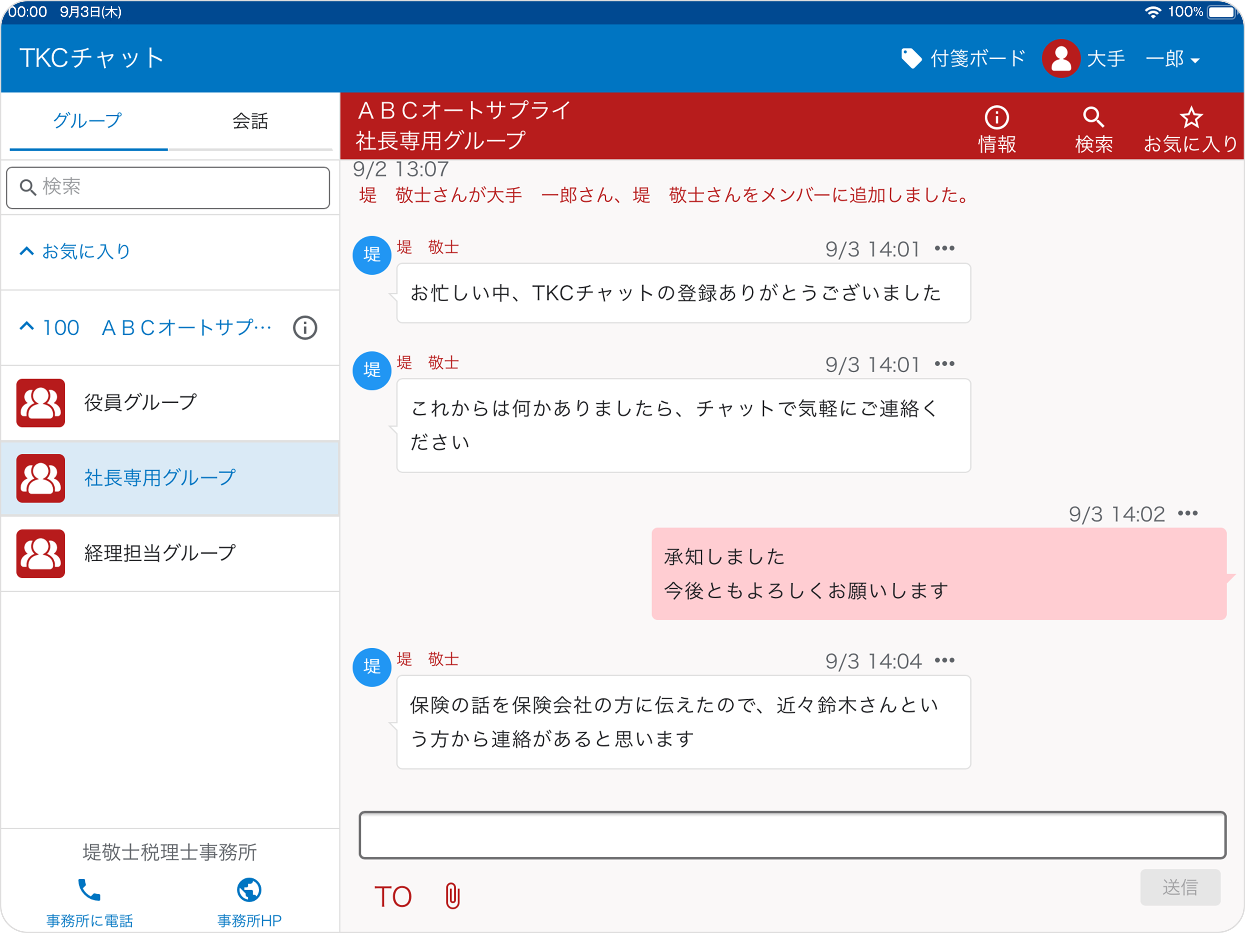Click the TO recipient button
1245x933 pixels.
[x=393, y=897]
